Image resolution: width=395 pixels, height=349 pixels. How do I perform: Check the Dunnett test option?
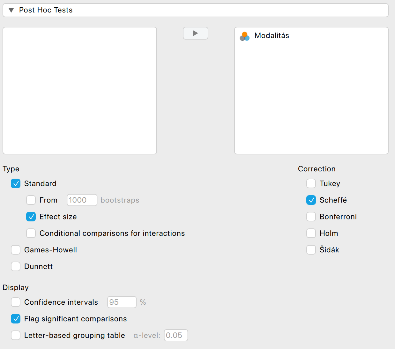point(16,266)
